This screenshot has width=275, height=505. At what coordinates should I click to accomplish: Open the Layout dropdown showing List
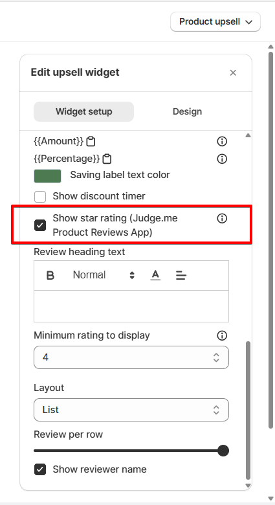pos(131,410)
